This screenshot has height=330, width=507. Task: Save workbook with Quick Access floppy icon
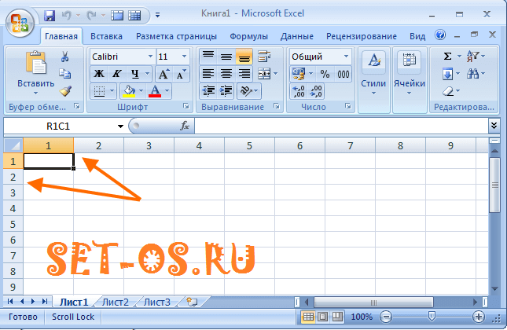point(50,15)
